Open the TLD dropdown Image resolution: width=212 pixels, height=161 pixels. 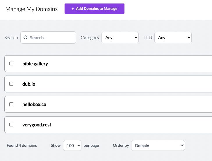(x=173, y=37)
